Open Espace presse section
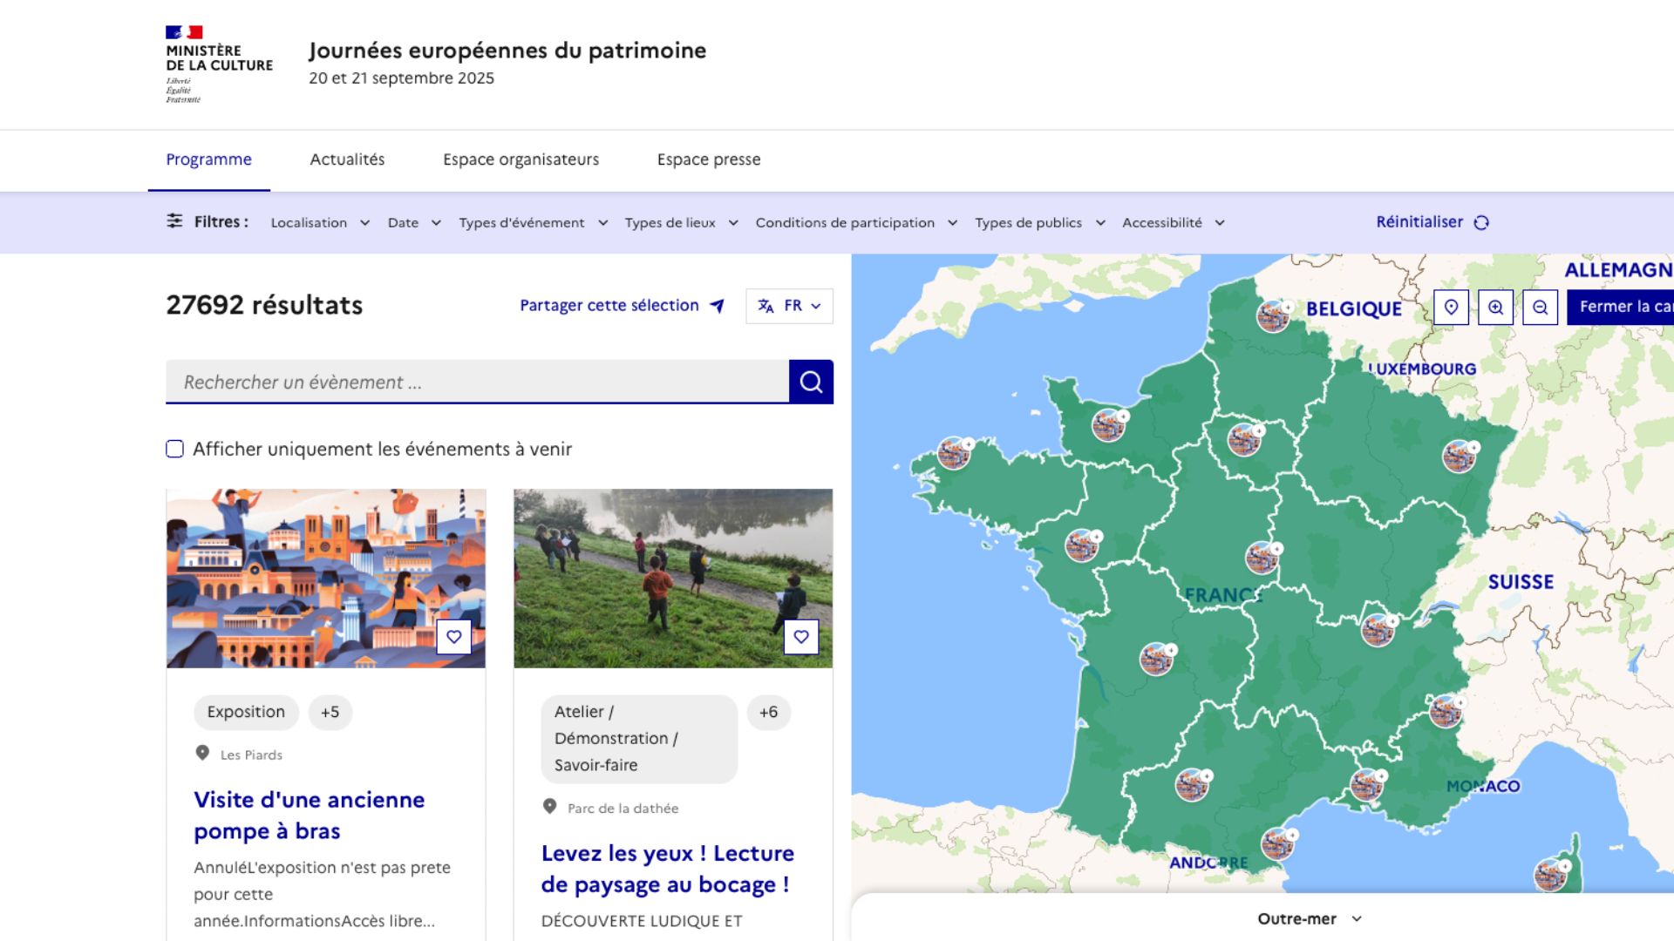1674x941 pixels. 709,159
